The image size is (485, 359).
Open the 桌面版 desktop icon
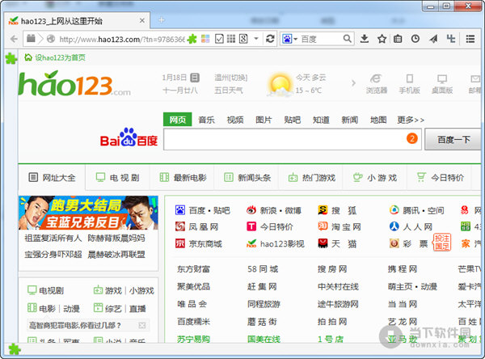tap(442, 83)
